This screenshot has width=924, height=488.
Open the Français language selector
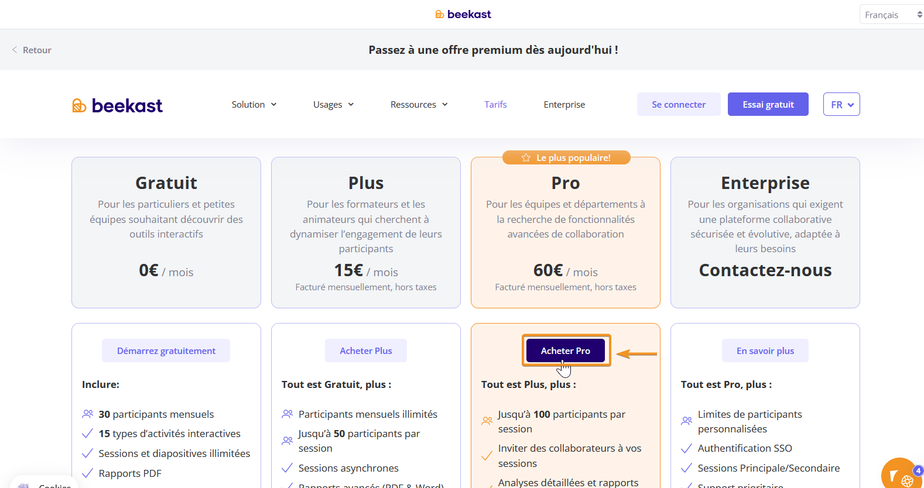point(890,15)
